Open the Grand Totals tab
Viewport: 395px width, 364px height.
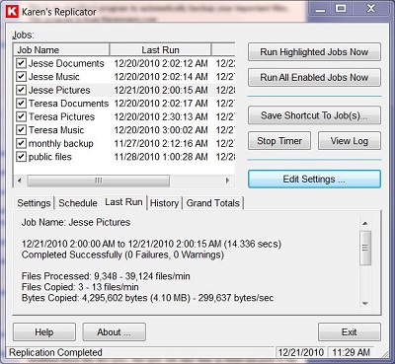click(213, 203)
